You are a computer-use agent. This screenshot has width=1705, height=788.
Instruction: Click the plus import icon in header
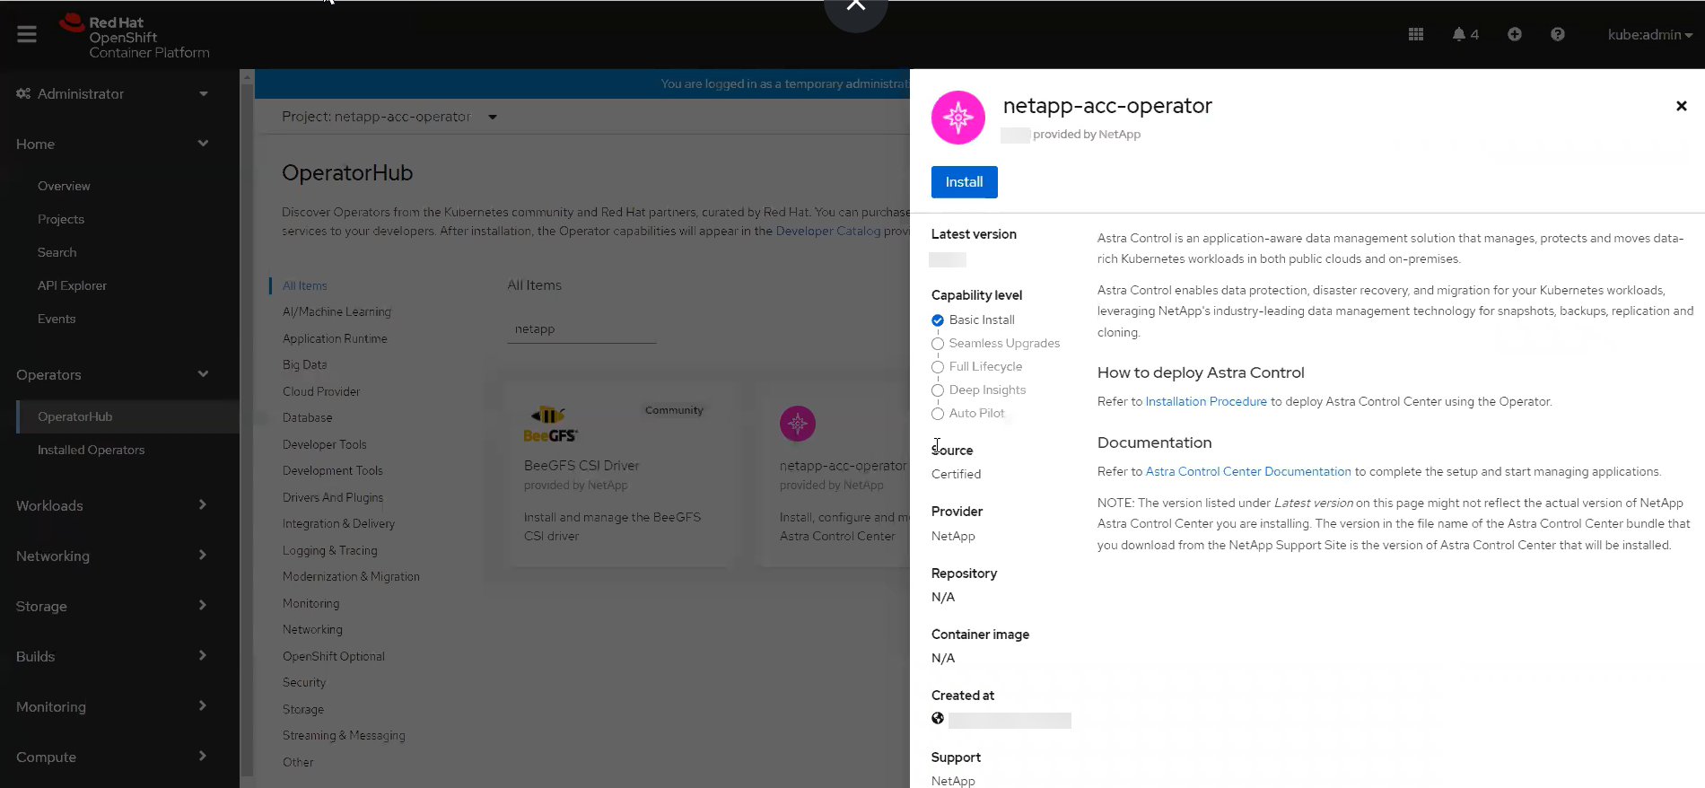1515,34
